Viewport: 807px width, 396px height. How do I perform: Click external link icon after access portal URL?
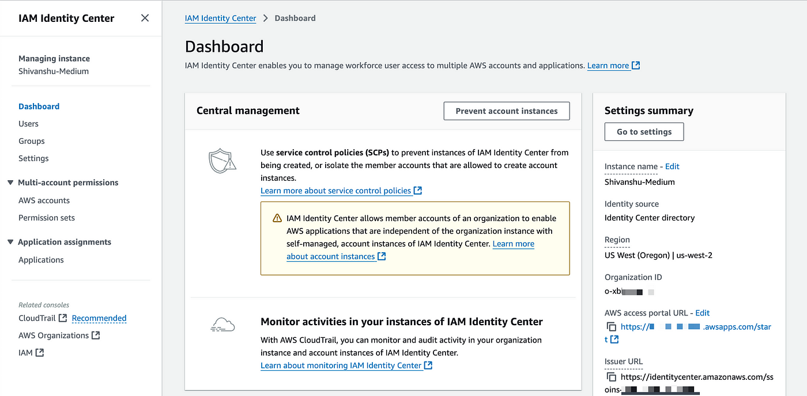click(x=614, y=340)
